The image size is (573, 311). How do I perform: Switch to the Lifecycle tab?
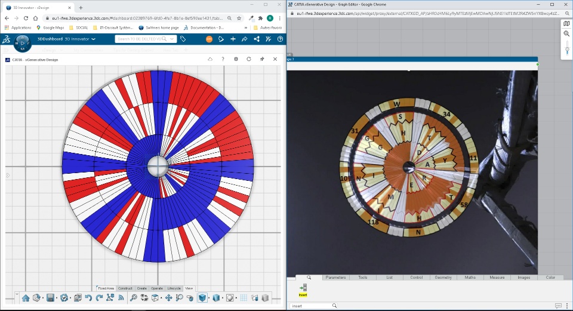click(x=174, y=288)
